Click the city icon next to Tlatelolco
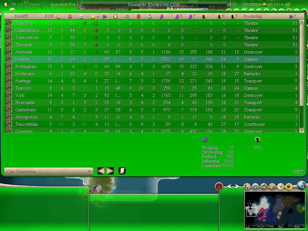308x231 pixels. click(x=8, y=23)
